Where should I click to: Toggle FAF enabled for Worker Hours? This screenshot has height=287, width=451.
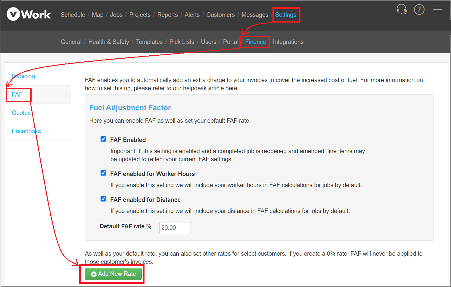click(103, 173)
